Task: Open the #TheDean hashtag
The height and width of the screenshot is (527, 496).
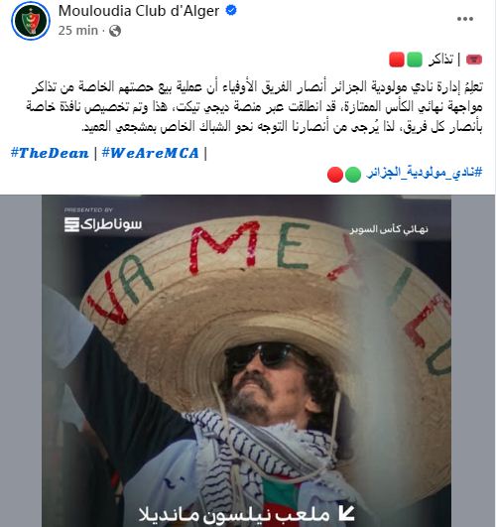Action: pos(50,153)
